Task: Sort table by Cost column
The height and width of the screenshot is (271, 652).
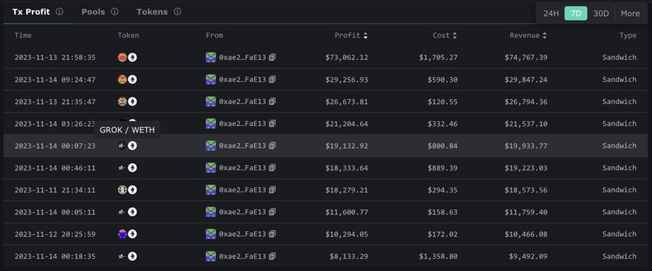Action: pos(445,35)
